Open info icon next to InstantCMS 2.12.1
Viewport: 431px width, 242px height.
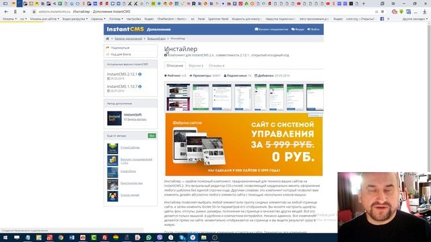140,74
